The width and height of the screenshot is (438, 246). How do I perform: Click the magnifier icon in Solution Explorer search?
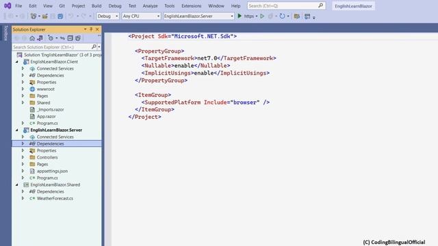[x=94, y=47]
